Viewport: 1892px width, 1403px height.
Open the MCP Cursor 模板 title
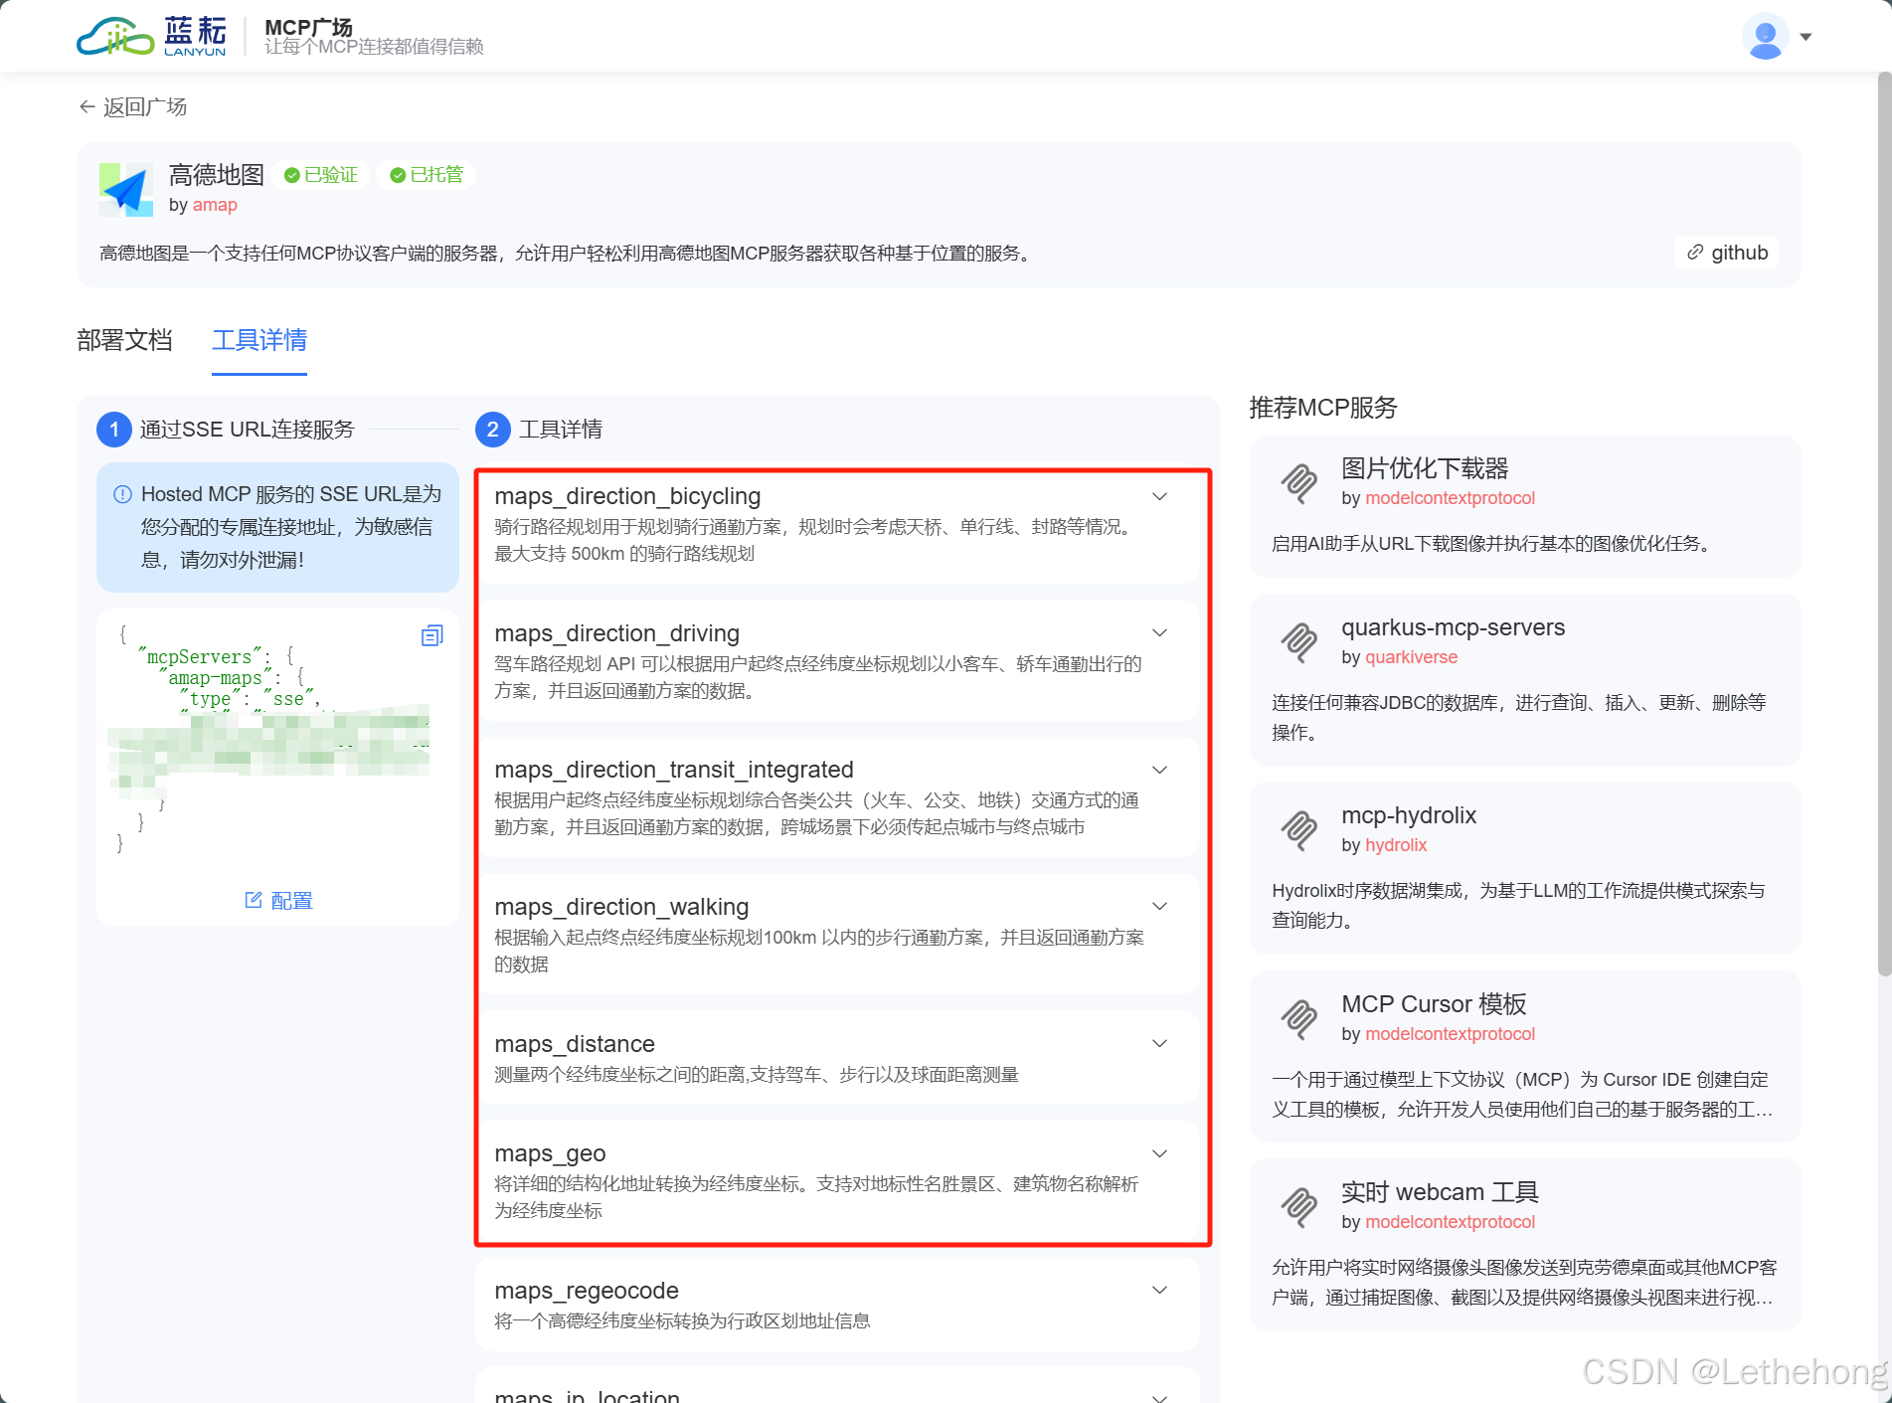1434,1004
